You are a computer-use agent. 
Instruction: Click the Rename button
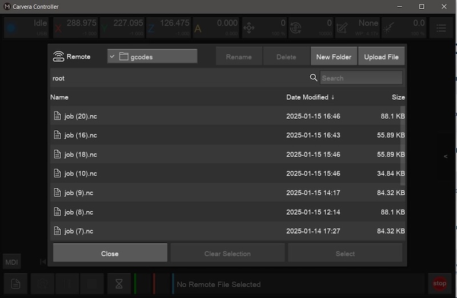(x=239, y=57)
